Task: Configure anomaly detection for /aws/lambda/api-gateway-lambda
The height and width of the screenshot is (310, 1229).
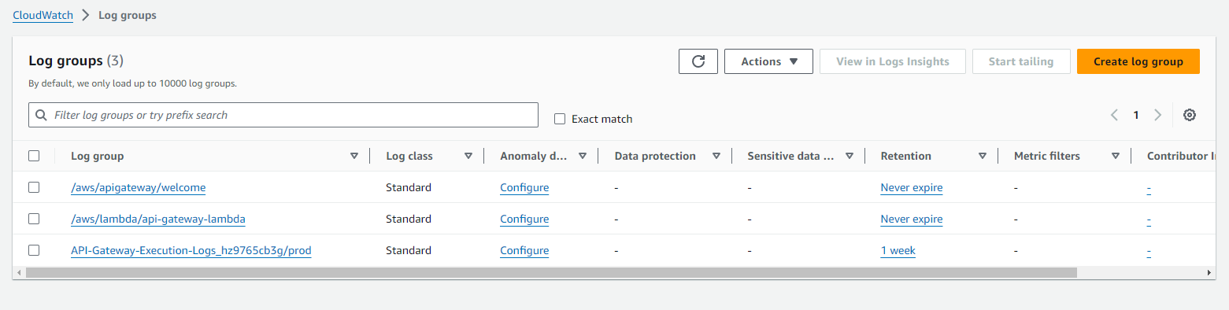Action: coord(524,219)
